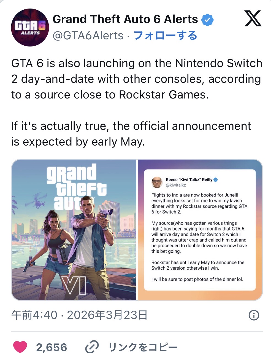This screenshot has width=271, height=353.
Task: Click the X logo
Action: click(253, 19)
